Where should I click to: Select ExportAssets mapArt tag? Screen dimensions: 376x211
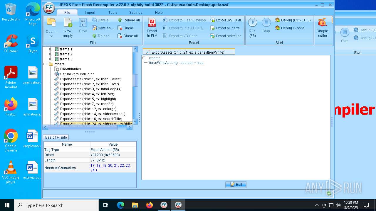coord(87,104)
